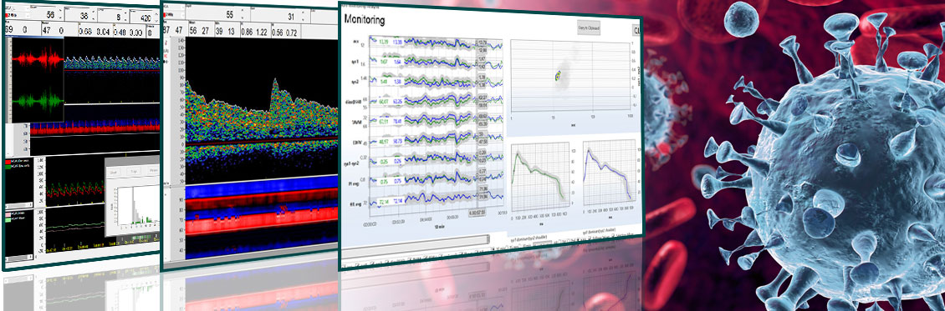Click the pink legend swatch in the lower-left panel
The width and height of the screenshot is (945, 311).
tap(8, 213)
